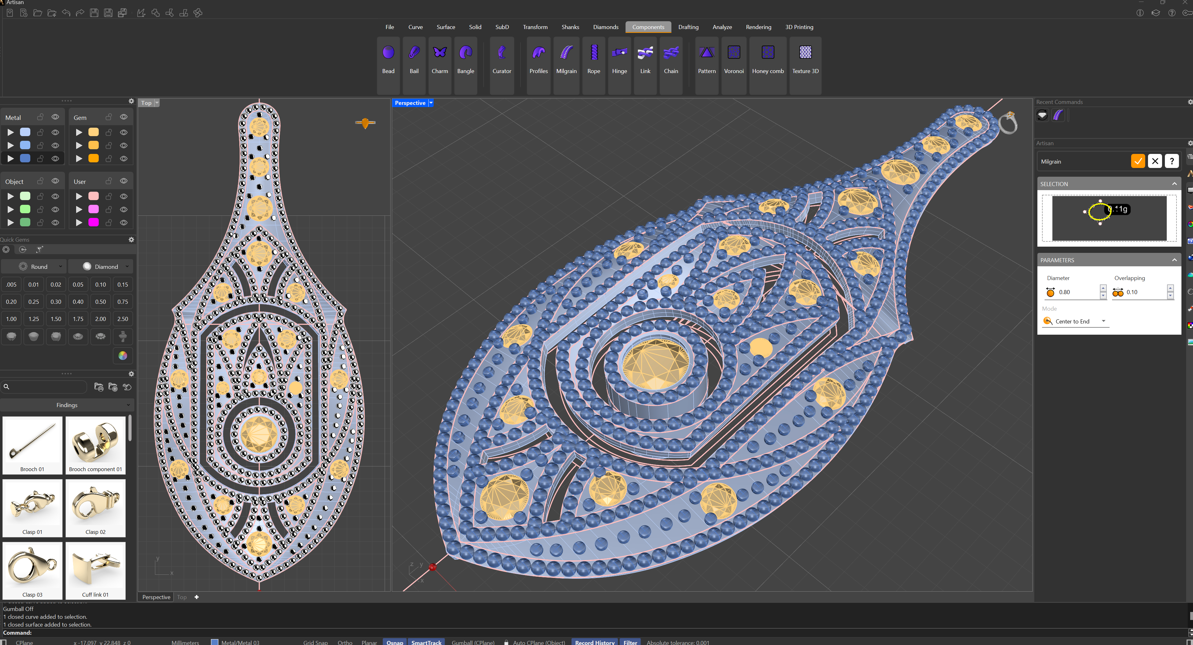Open Milgrain help question mark button
This screenshot has height=645, width=1193.
1171,161
